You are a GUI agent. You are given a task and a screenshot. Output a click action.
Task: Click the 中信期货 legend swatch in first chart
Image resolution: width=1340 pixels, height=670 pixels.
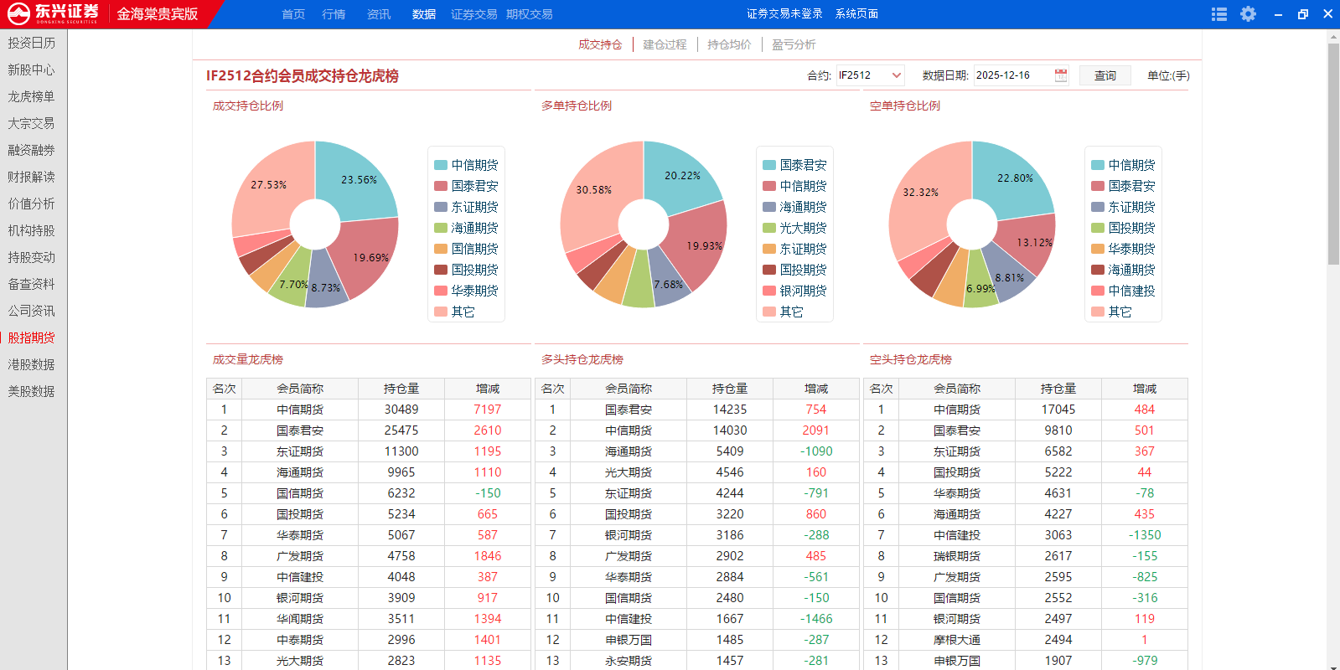click(x=441, y=165)
